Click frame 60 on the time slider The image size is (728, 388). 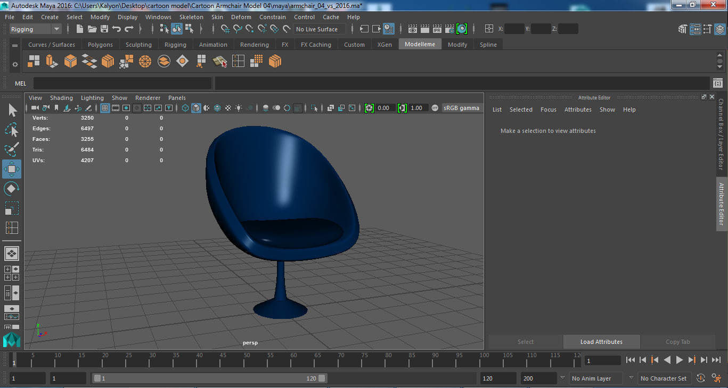pyautogui.click(x=293, y=360)
